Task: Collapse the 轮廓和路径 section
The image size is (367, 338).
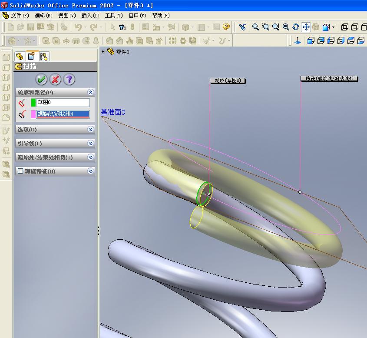Action: tap(91, 92)
